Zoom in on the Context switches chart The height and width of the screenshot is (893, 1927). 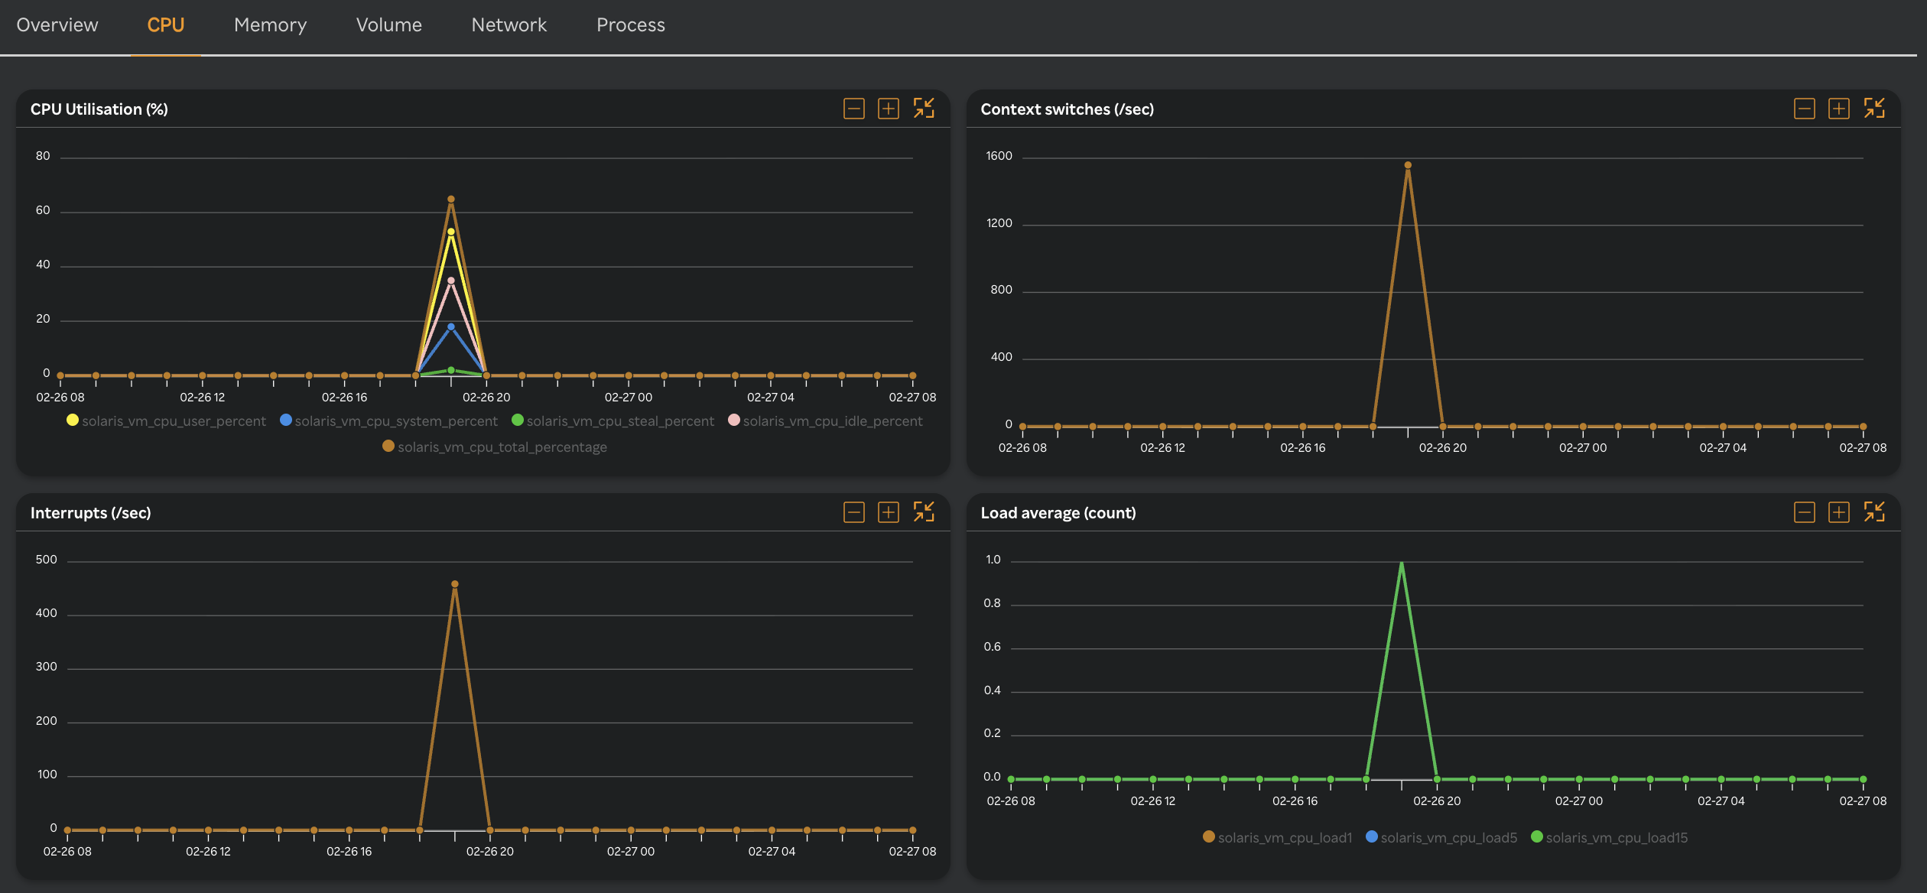(x=1838, y=109)
